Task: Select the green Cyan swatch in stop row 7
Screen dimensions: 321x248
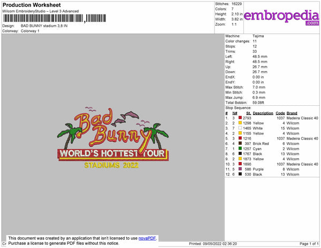Action: pos(240,149)
